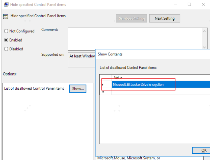
Task: Click the Supported on text field
Action: [x=82, y=60]
